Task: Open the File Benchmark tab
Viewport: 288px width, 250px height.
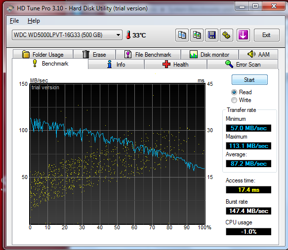Action: 148,54
